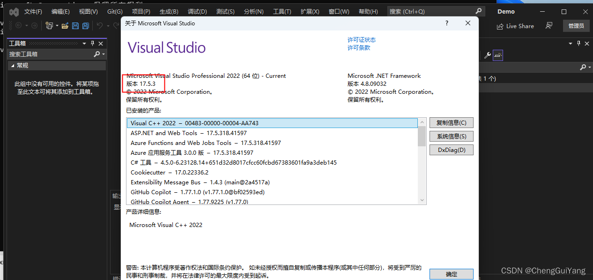Select the Extensibility Message Bus row

coord(273,182)
